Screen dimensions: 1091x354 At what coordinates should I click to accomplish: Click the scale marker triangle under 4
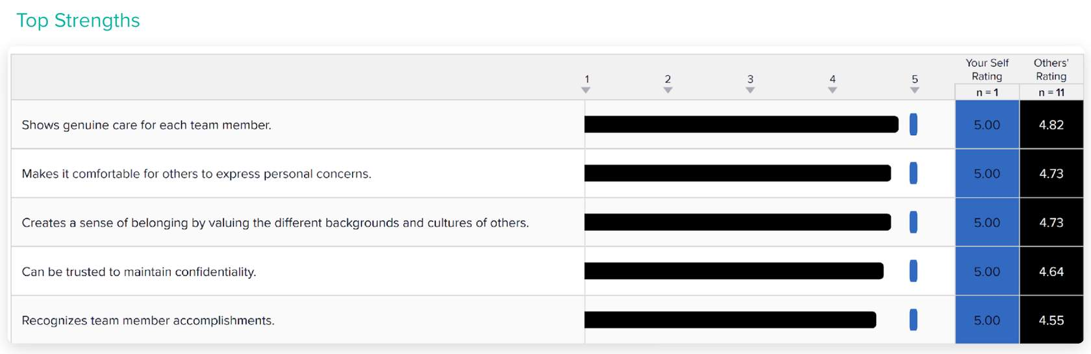click(833, 90)
